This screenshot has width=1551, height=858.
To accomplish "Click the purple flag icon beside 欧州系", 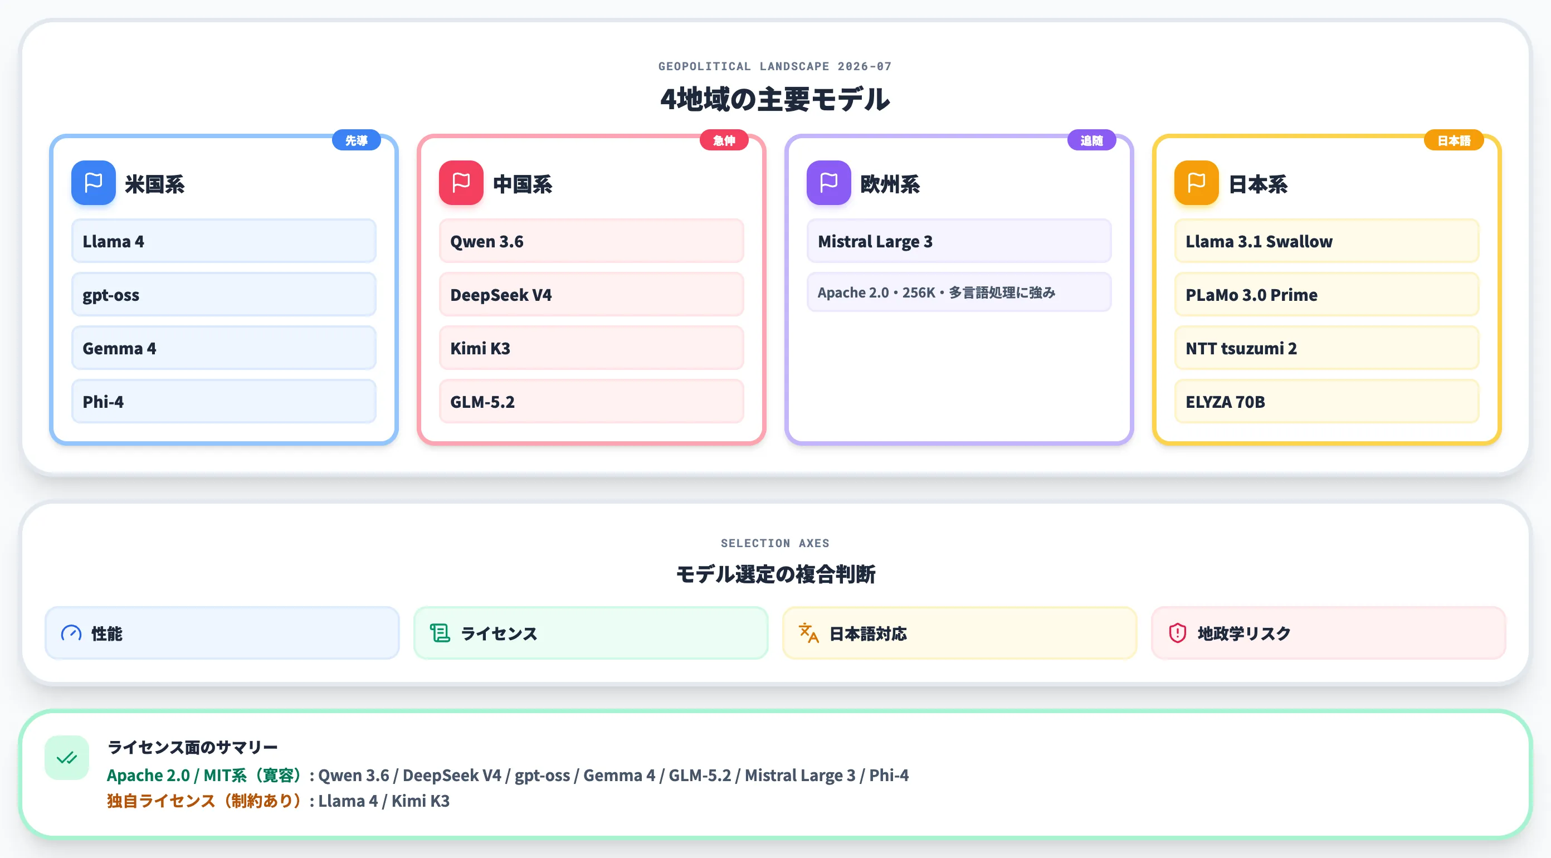I will (x=828, y=182).
